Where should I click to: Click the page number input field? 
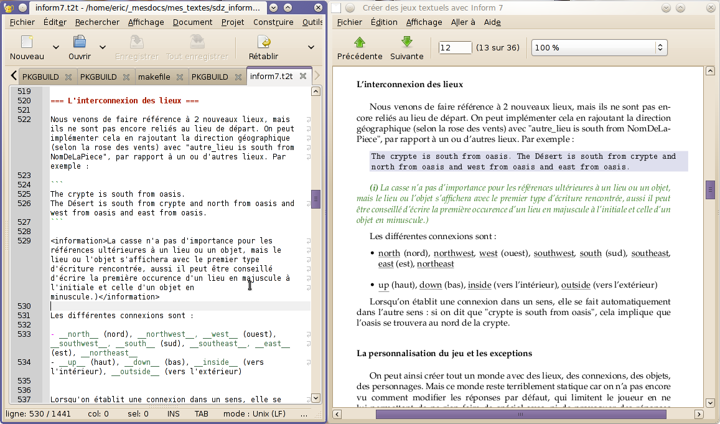(455, 47)
